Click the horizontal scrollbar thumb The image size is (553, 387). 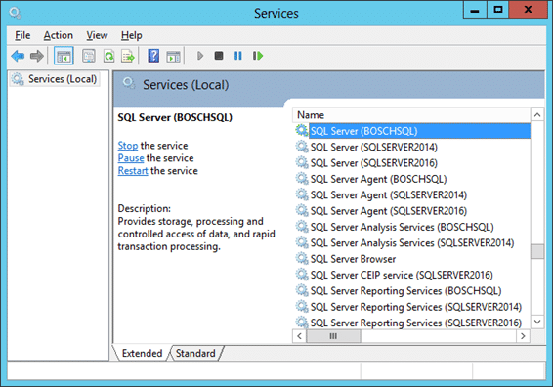pos(333,336)
